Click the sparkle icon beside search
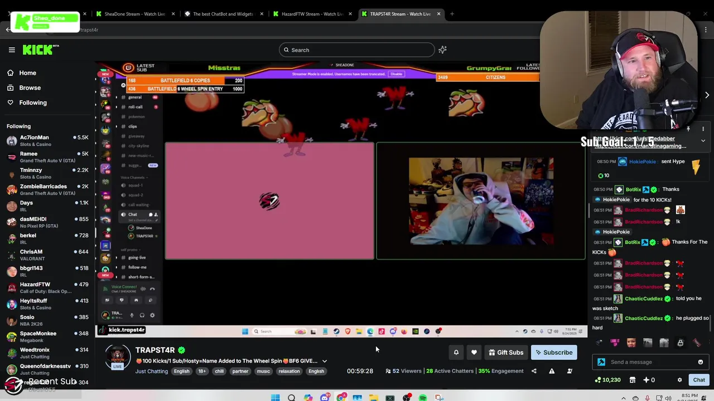 442,50
